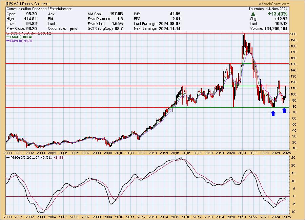This screenshot has width=305, height=220.
Task: Select the PMO signal value -1.89
Action: coord(58,158)
